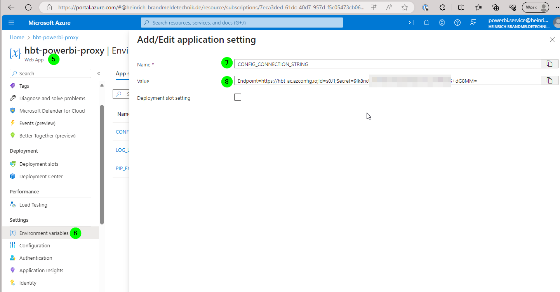This screenshot has width=560, height=292.
Task: Open hbt-powerbi-proxy breadcrumb link
Action: (56, 38)
